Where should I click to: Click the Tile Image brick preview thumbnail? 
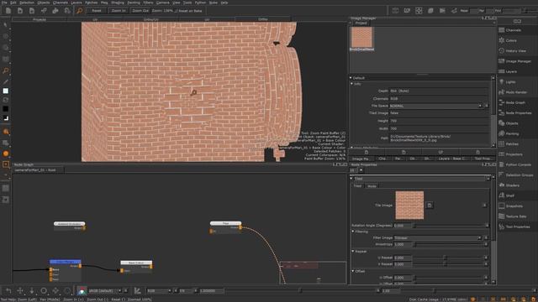click(409, 205)
